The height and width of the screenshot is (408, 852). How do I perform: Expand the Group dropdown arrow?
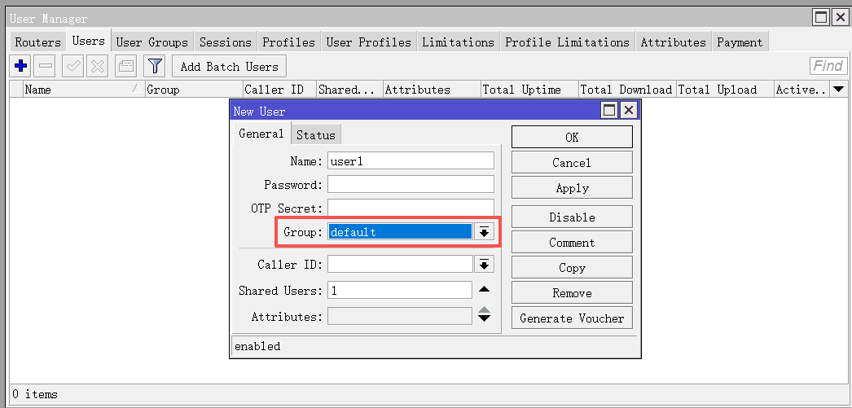484,232
